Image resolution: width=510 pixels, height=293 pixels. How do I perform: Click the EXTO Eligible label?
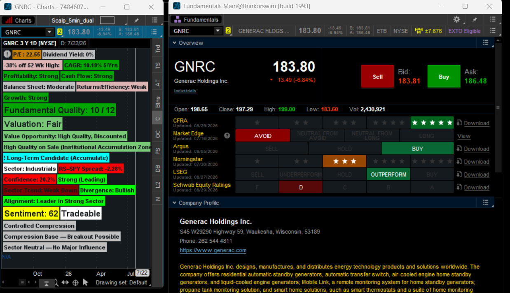(x=464, y=31)
